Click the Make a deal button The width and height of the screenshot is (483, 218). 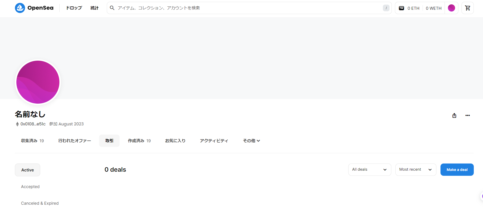point(457,170)
